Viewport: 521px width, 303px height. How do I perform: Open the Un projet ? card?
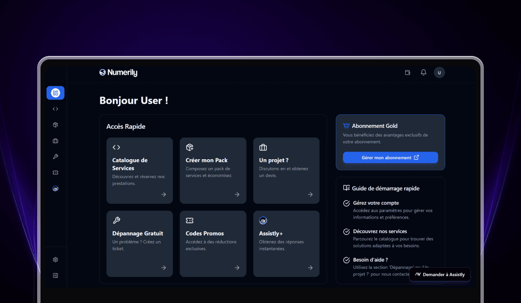click(287, 170)
